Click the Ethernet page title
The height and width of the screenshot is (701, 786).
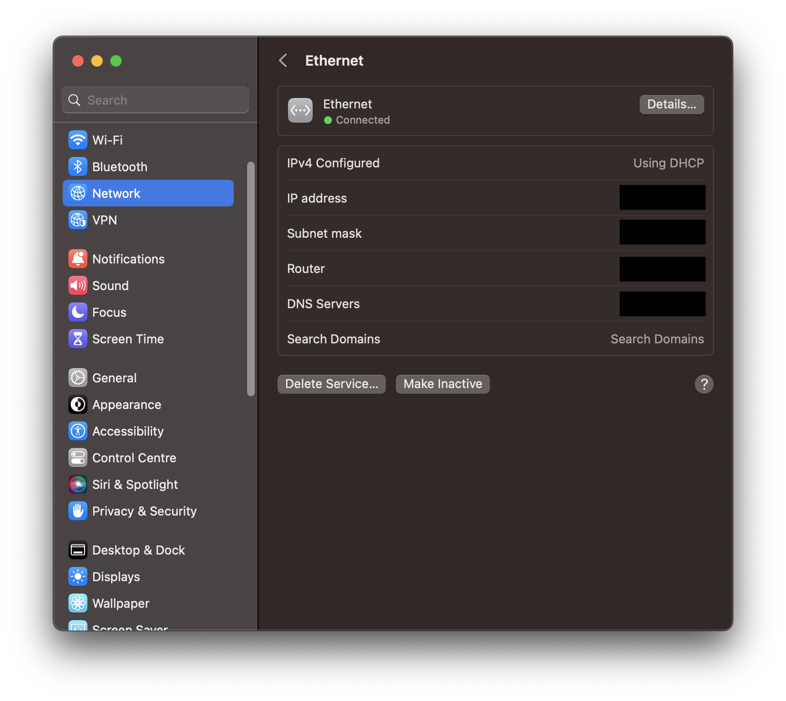click(x=334, y=60)
